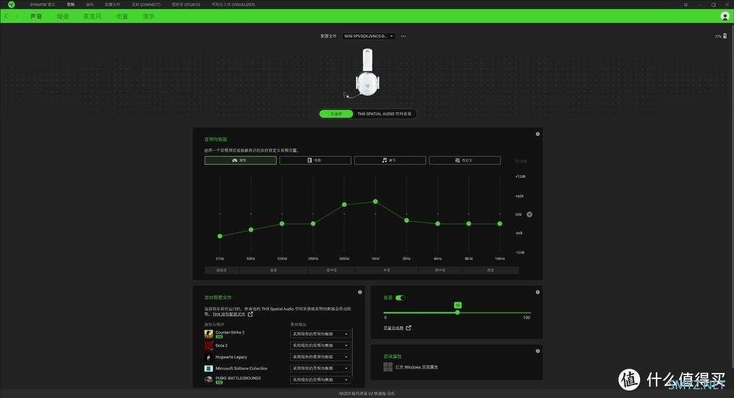
Task: Expand the audio output dropdown for Hogwarts Legacy
Action: point(320,357)
